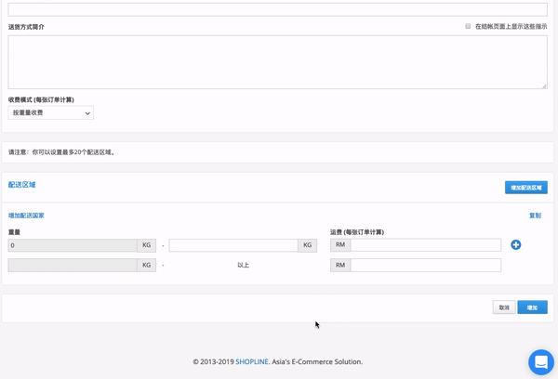Click the 复制 link in the delivery zone
558x379 pixels.
point(535,216)
